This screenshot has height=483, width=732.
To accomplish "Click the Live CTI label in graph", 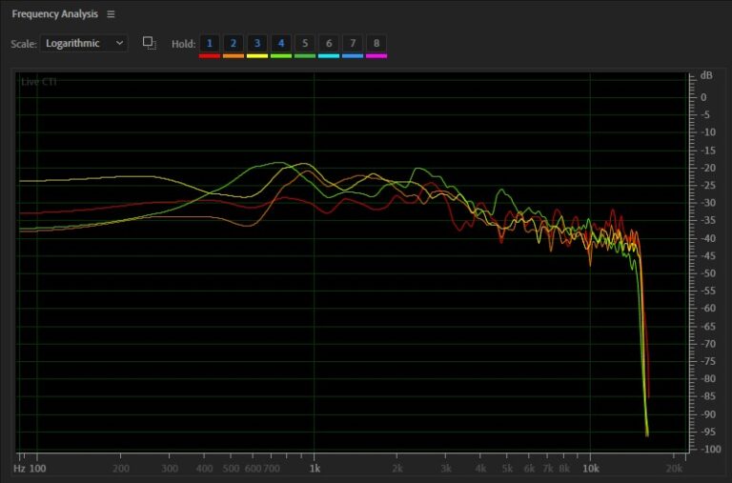I will (x=39, y=82).
